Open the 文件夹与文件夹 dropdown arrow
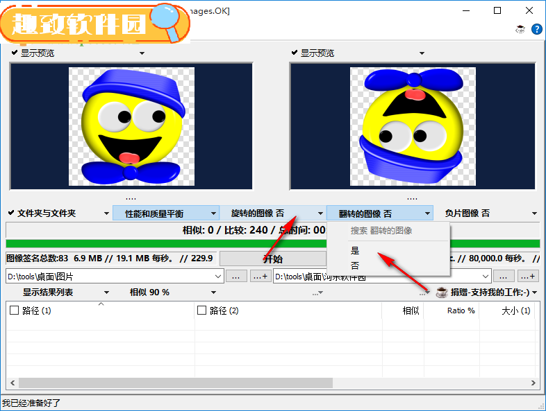546x411 pixels. coord(106,213)
